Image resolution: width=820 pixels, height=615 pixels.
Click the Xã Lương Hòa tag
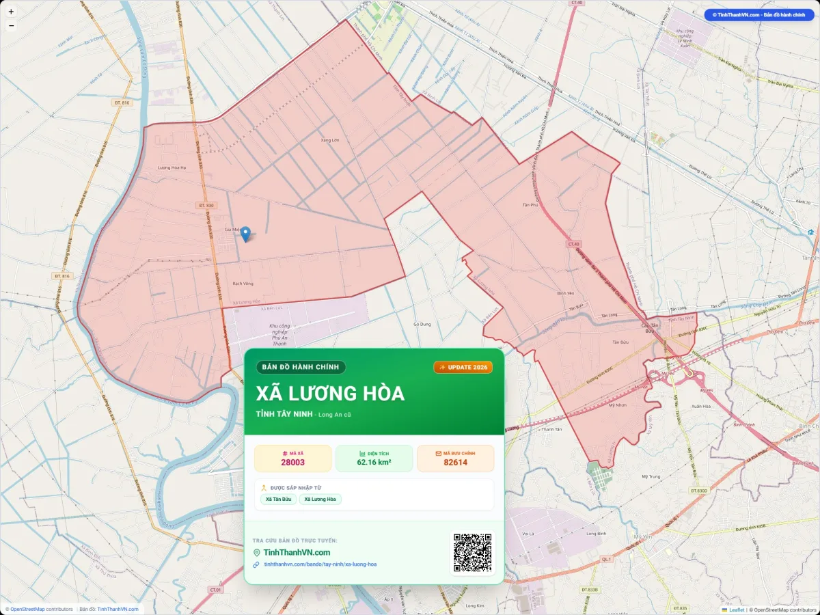point(320,500)
